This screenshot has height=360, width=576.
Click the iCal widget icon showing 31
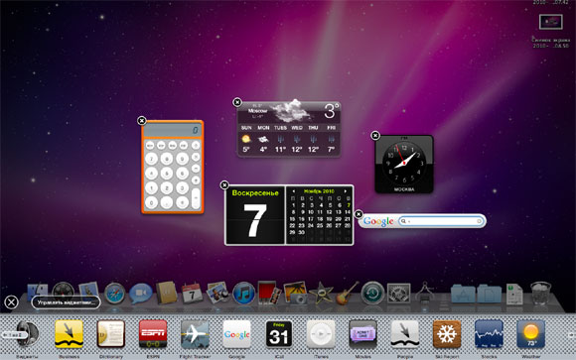pos(279,333)
